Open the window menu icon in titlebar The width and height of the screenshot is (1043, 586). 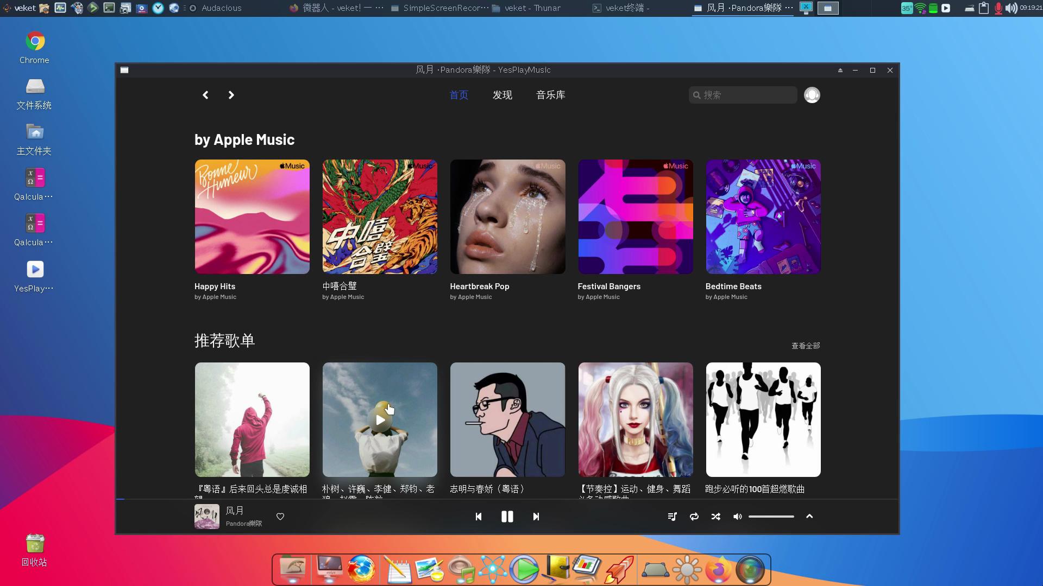[124, 70]
